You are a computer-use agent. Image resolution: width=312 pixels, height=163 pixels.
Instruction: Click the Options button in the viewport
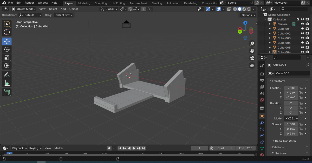coord(247,15)
